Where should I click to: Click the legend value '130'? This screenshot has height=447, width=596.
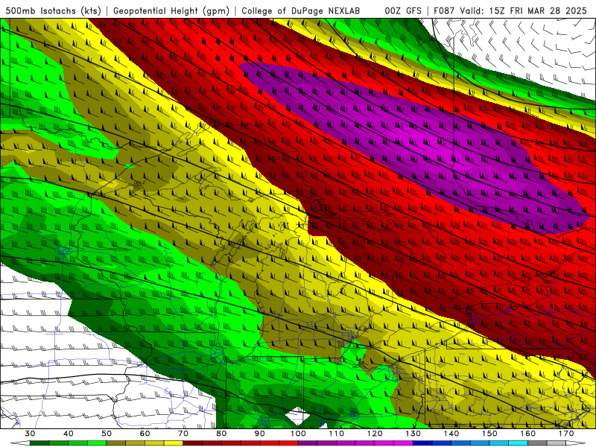pos(413,434)
